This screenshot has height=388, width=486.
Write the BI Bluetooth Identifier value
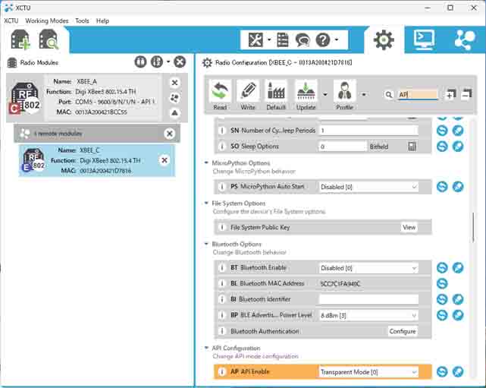tap(458, 299)
